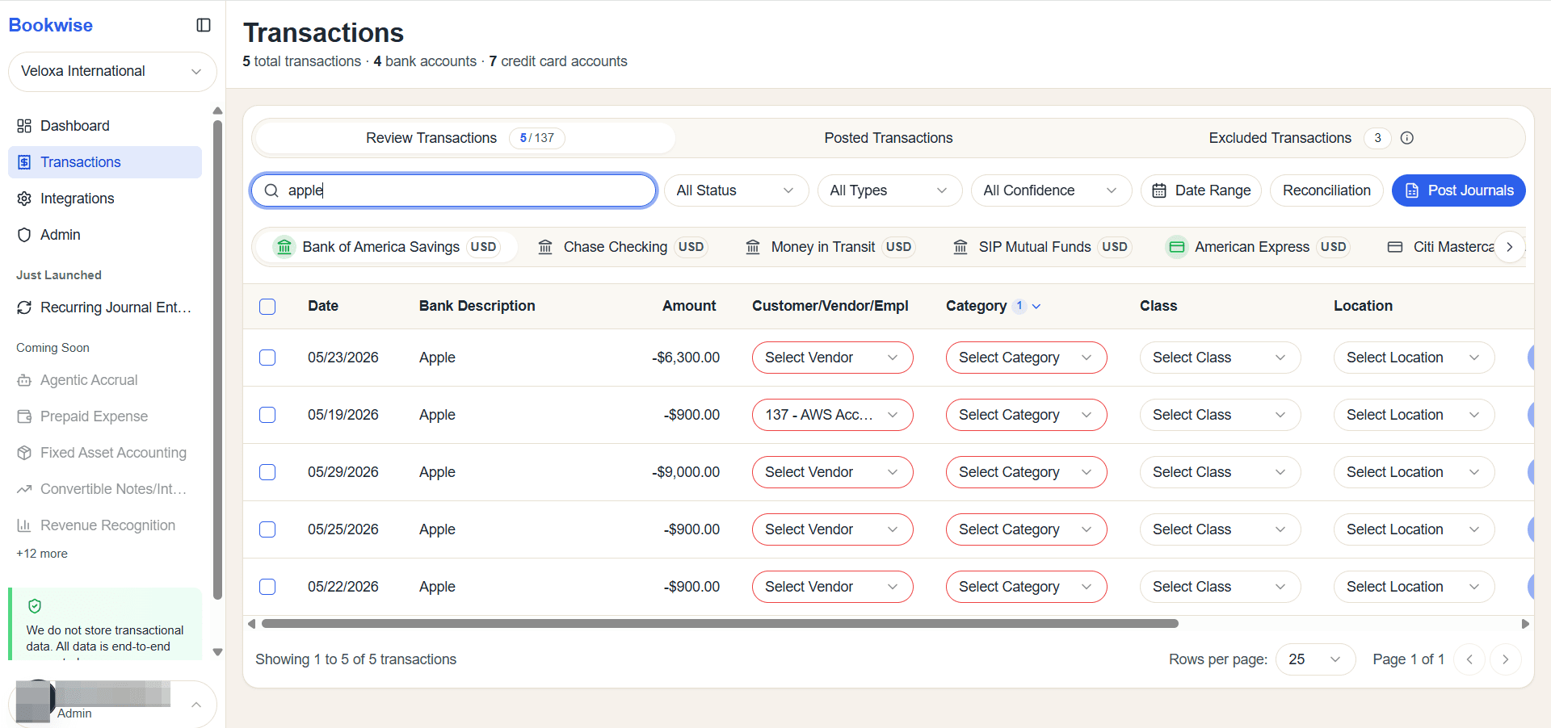Open Select Category for -$9,000.00 row
Image resolution: width=1551 pixels, height=728 pixels.
click(1026, 472)
